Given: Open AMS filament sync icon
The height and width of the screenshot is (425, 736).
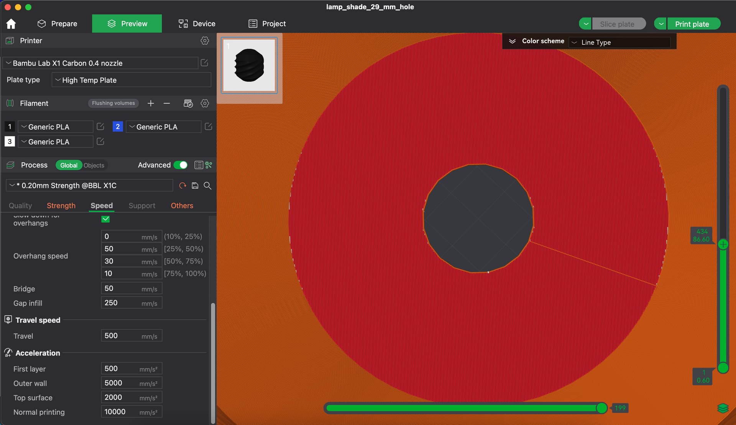Looking at the screenshot, I should 188,103.
